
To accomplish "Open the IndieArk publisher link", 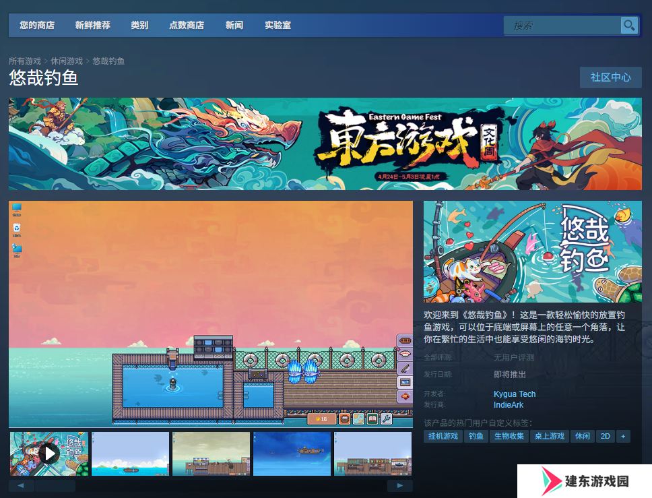I will click(x=509, y=405).
